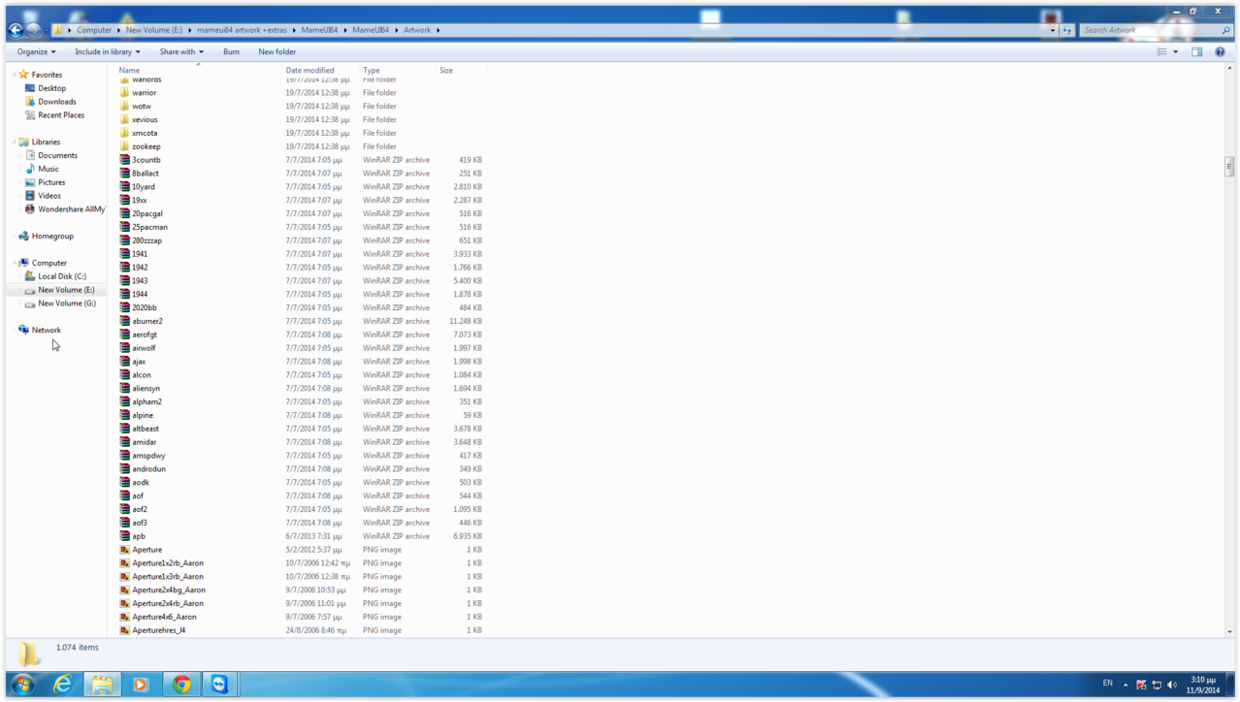Select the altbeast ZIP archive icon
Viewport: 1240px width, 702px height.
[x=124, y=429]
